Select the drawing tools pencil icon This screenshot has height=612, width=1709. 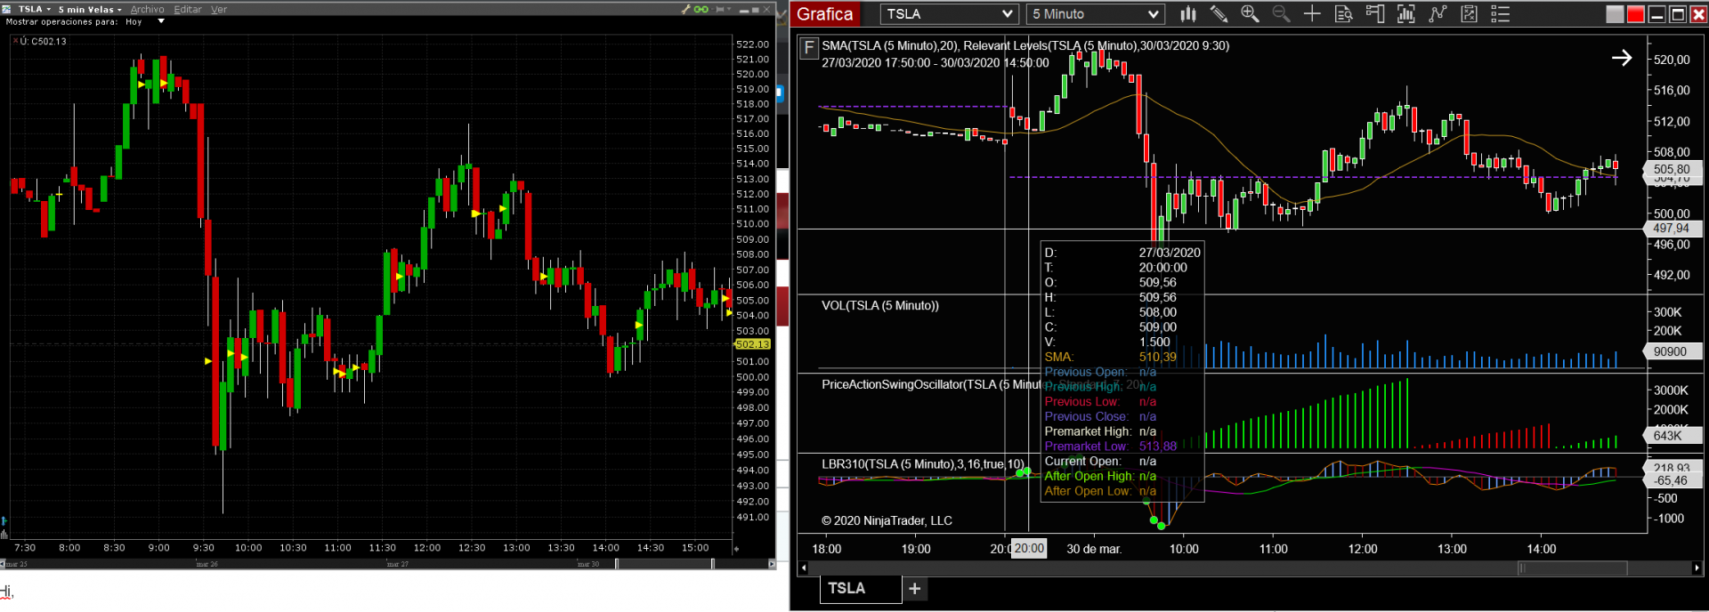click(1219, 14)
